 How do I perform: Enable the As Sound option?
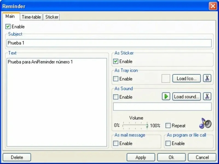click(116, 97)
